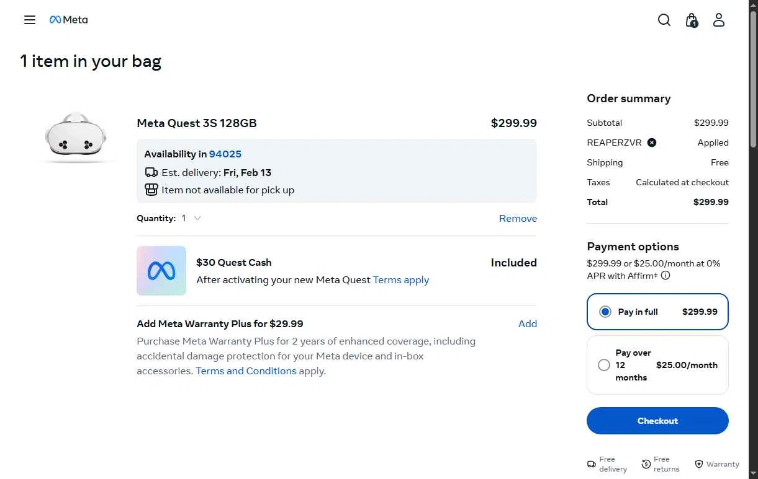The image size is (758, 479).
Task: Click the Total $299.99 amount
Action: [711, 202]
